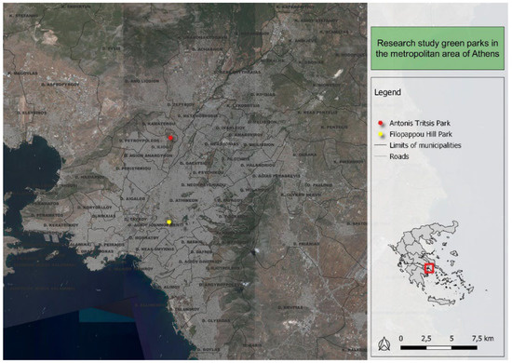Screen dimensions: 512x363
Task: Select red dot symbol in legend
Action: click(380, 123)
